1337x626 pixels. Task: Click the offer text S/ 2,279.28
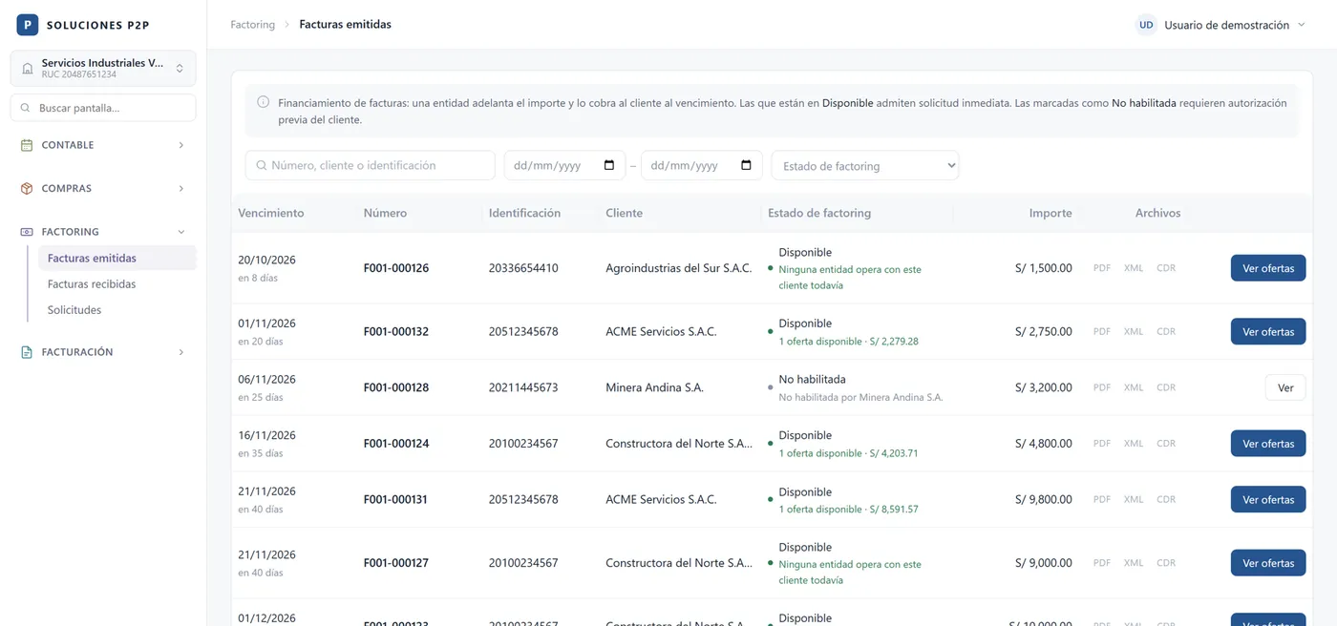coord(893,341)
